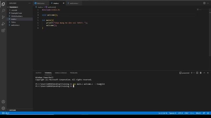
Task: Switch to the OUTPUT panel tab
Action: (x=39, y=73)
